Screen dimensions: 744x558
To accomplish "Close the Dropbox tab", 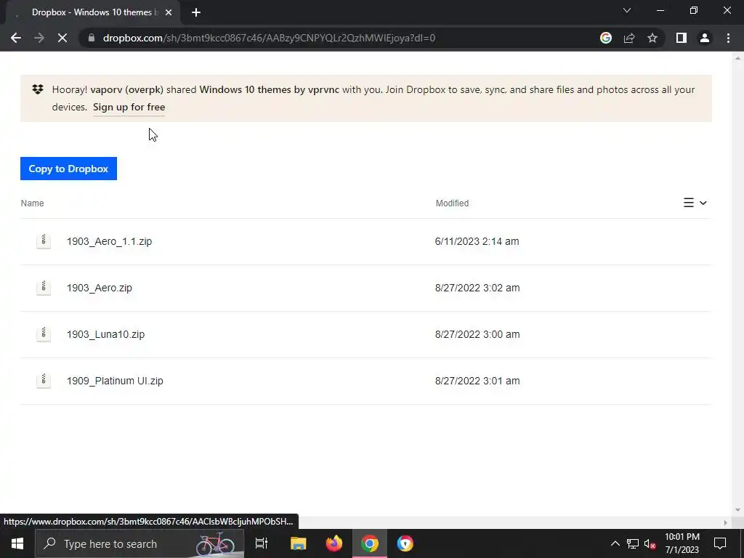I will (x=169, y=12).
